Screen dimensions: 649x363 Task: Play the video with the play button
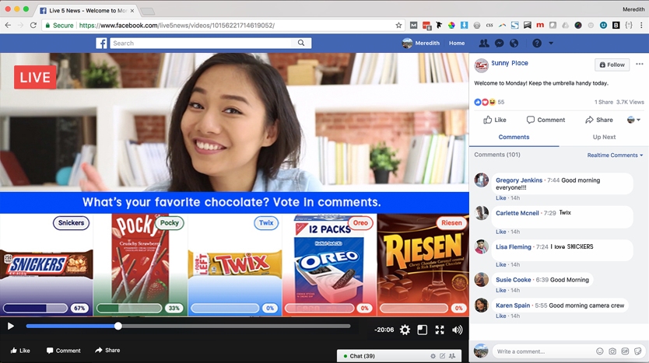click(x=11, y=326)
